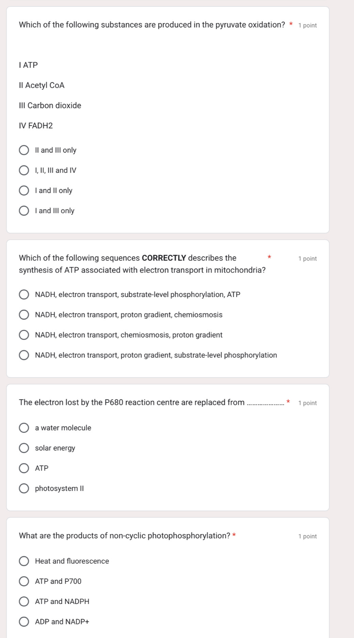The height and width of the screenshot is (638, 354).
Task: Click the "1 point" label on first question
Action: coord(307,25)
